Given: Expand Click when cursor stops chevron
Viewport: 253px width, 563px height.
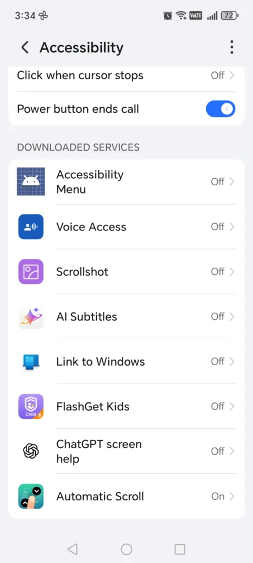Looking at the screenshot, I should coord(232,75).
